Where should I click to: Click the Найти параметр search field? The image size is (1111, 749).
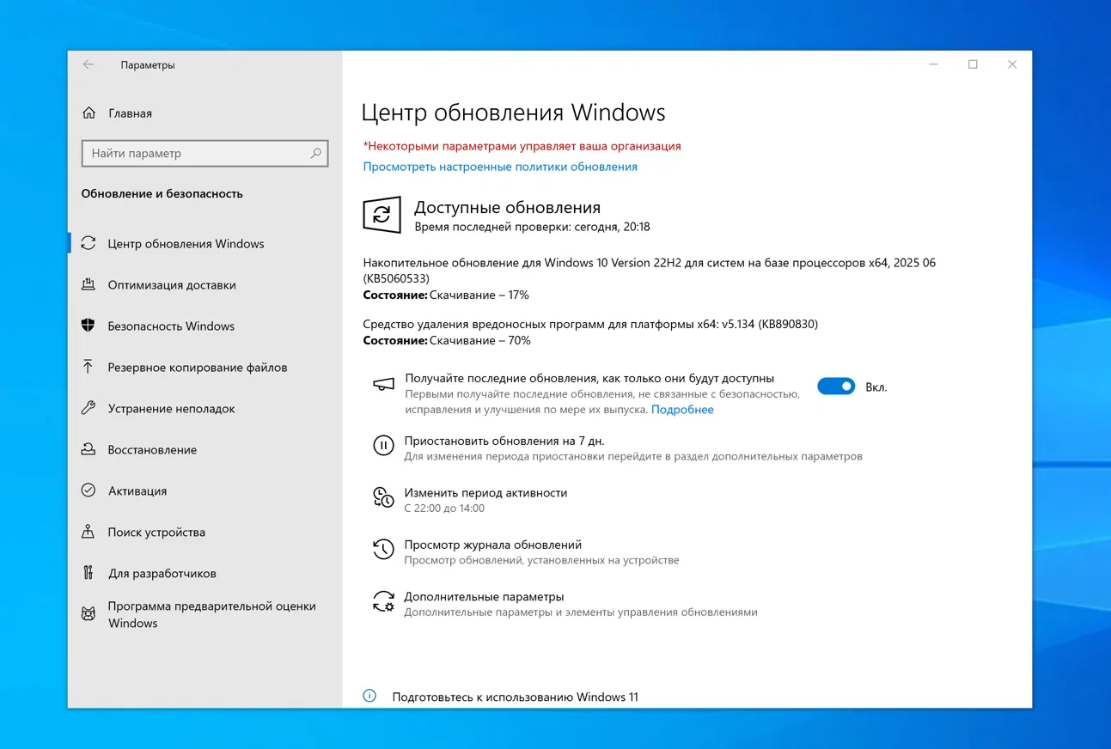click(x=204, y=153)
